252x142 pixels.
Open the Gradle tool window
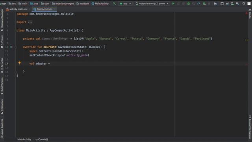(250, 13)
